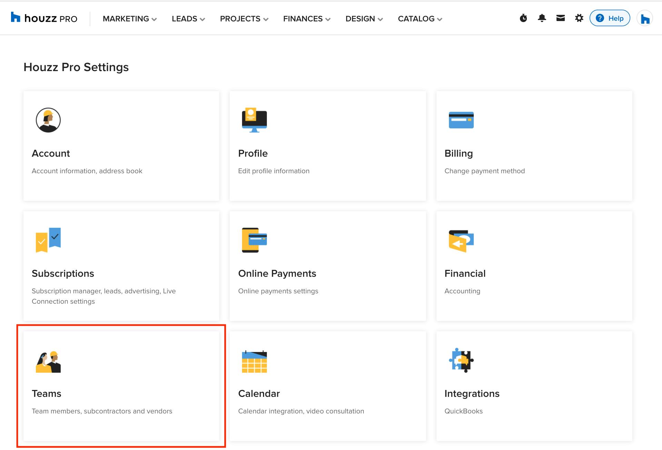Expand the Finances menu
Image resolution: width=662 pixels, height=450 pixels.
(307, 19)
